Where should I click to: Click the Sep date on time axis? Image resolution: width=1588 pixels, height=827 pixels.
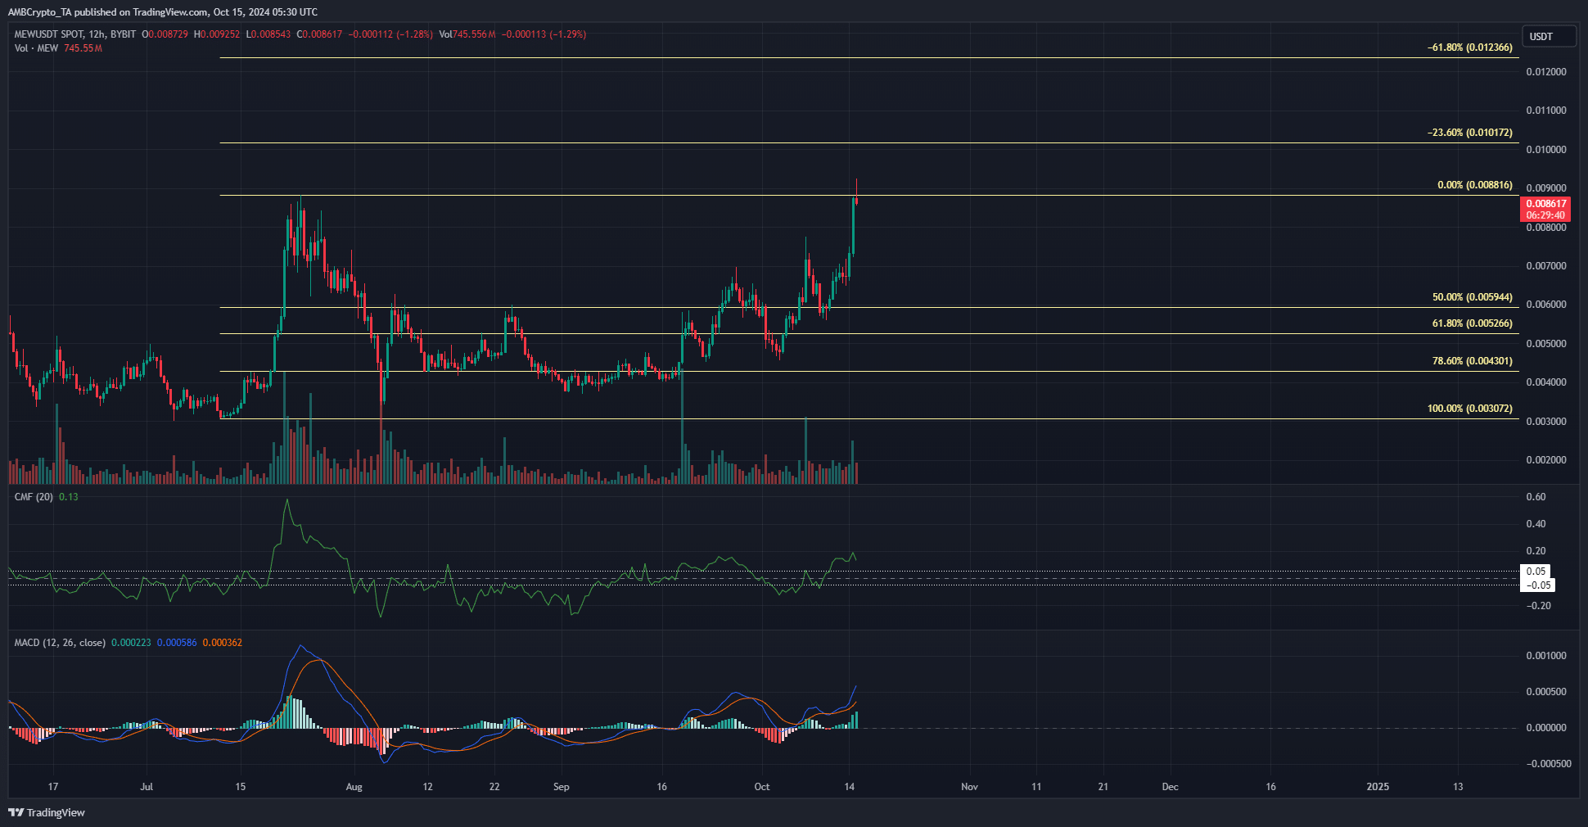561,787
